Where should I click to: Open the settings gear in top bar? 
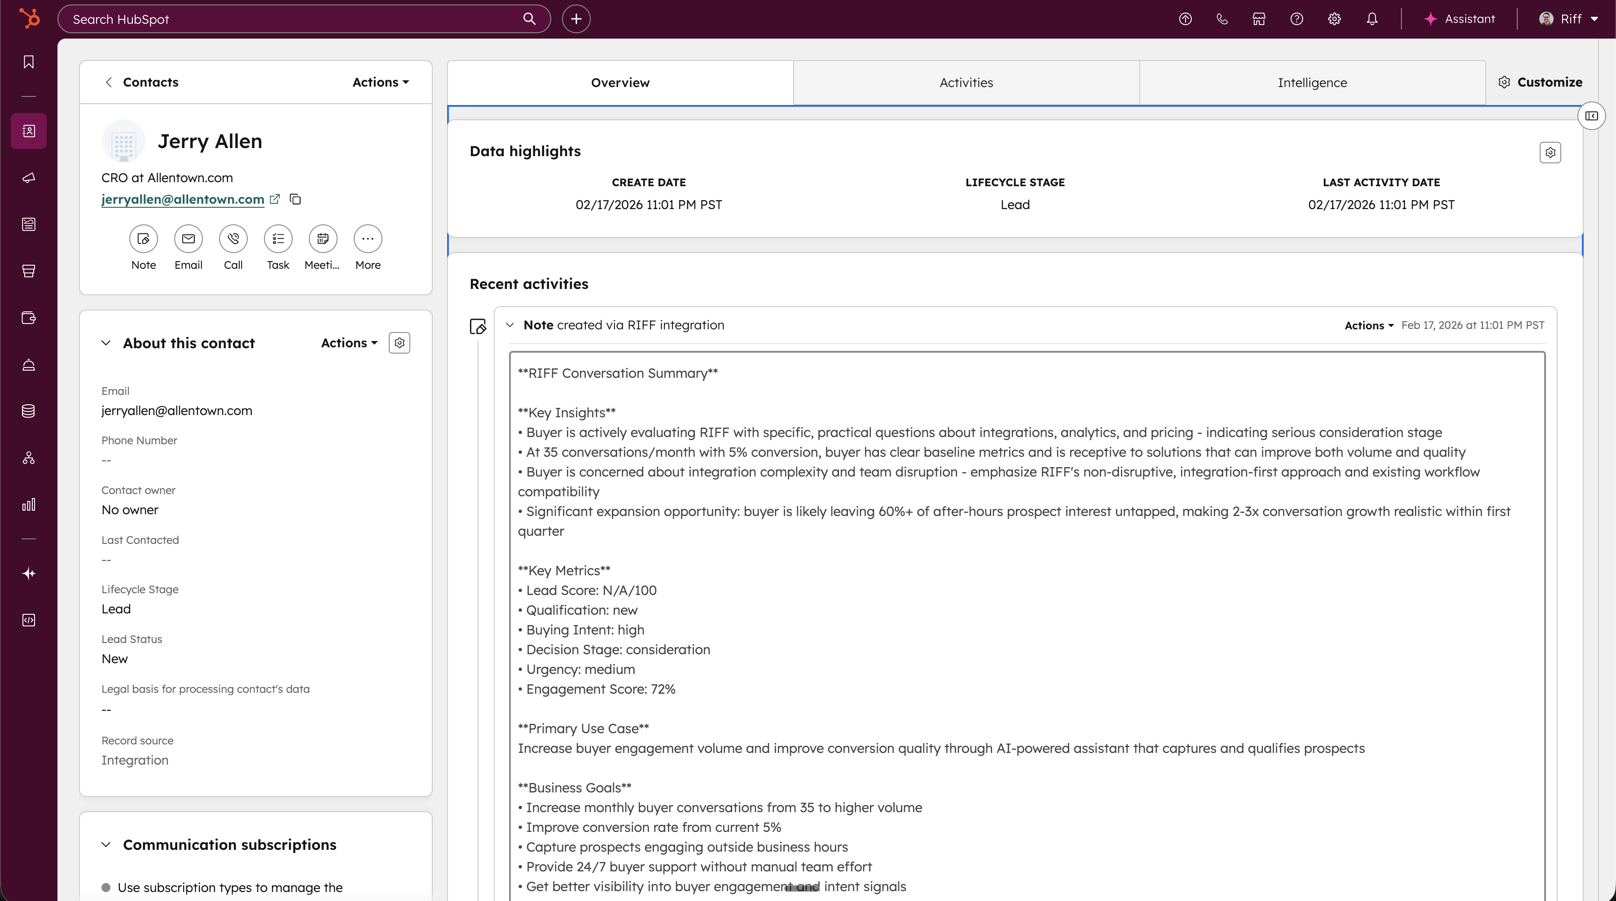click(x=1335, y=19)
